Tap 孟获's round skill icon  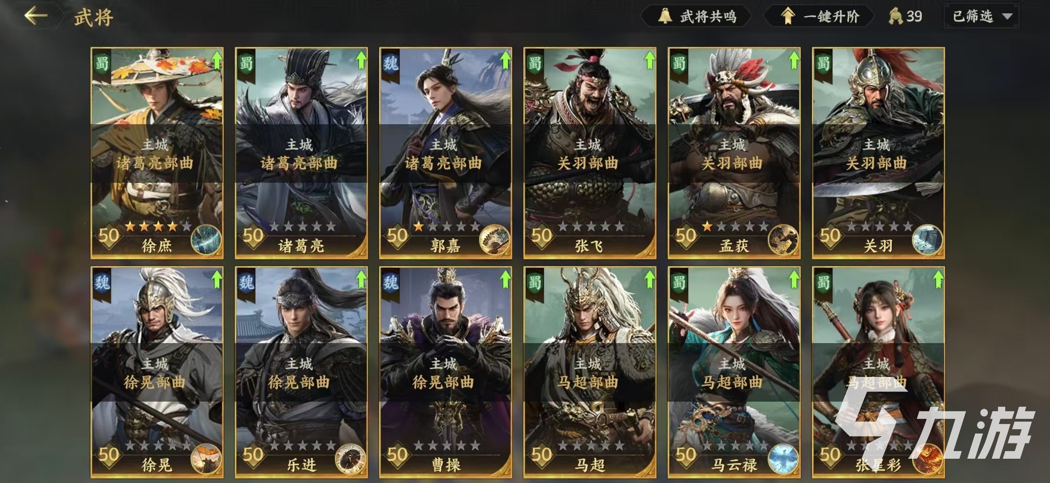pos(783,240)
